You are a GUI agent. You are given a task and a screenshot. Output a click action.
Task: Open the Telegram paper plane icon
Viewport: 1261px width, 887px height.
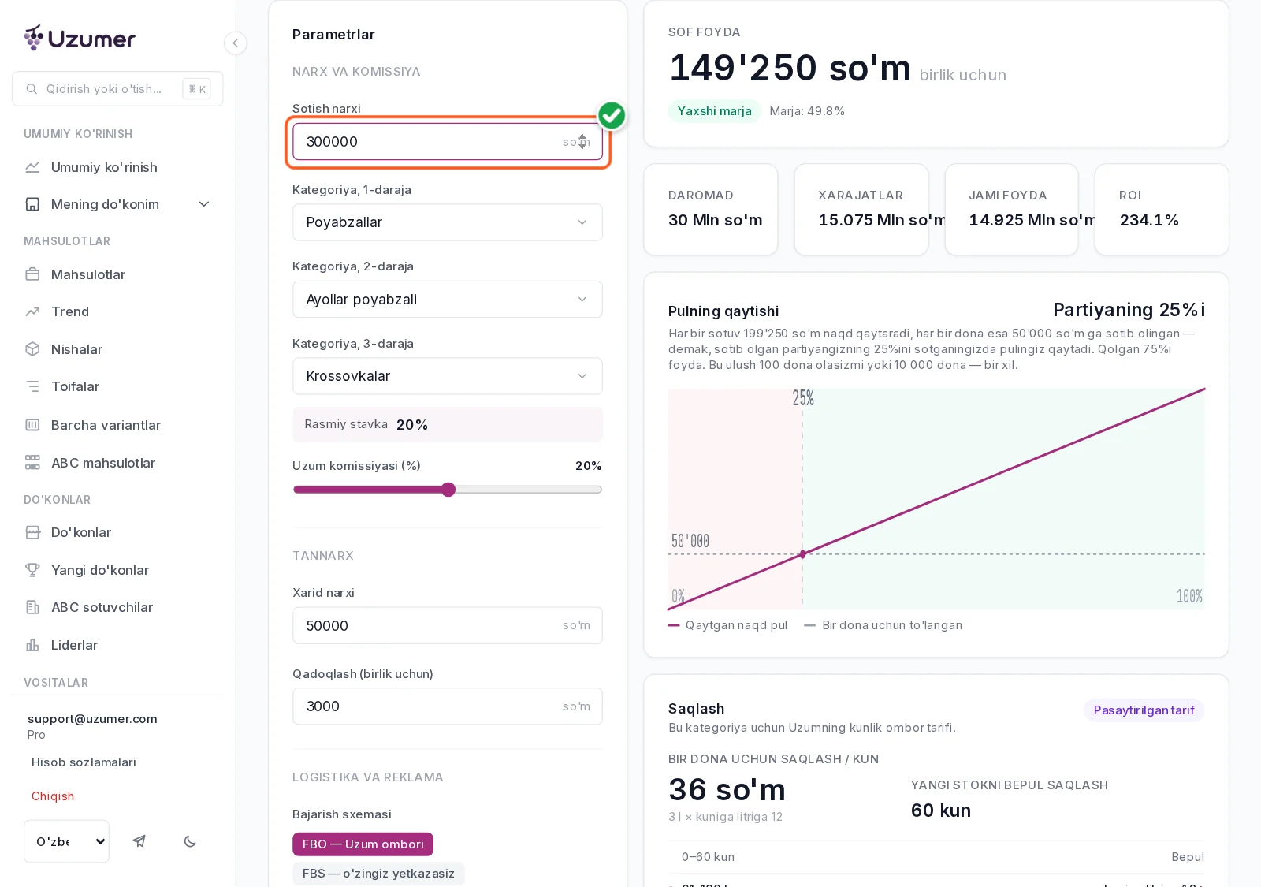tap(139, 841)
